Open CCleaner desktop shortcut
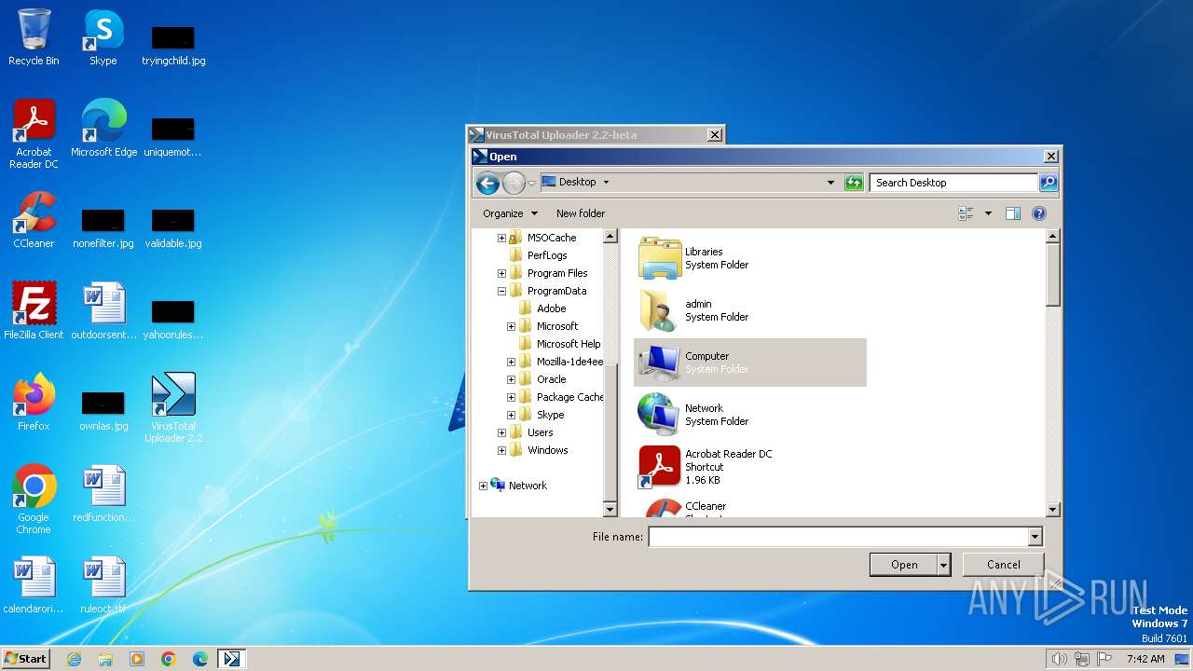This screenshot has width=1193, height=671. point(34,220)
